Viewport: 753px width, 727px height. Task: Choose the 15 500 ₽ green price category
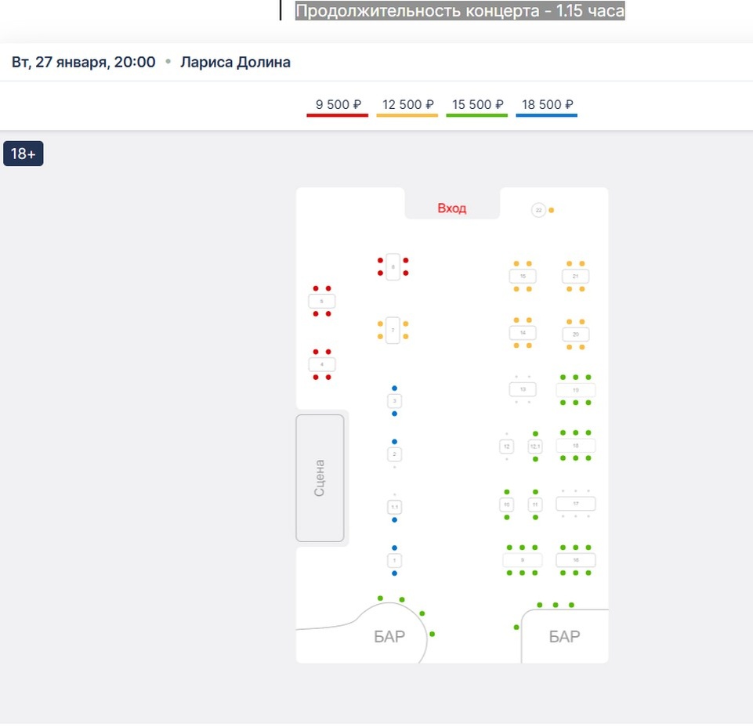coord(476,105)
